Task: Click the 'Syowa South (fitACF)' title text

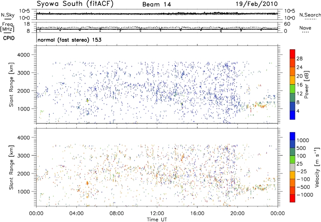Action: pyautogui.click(x=75, y=4)
